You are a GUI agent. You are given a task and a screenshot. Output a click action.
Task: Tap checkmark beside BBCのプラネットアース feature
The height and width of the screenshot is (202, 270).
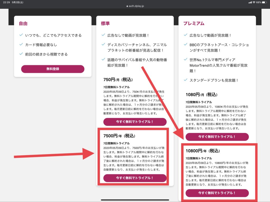(185, 44)
